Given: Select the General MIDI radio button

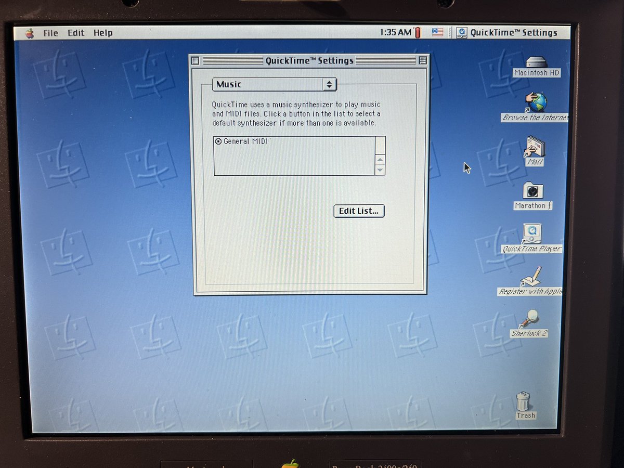Looking at the screenshot, I should click(218, 141).
